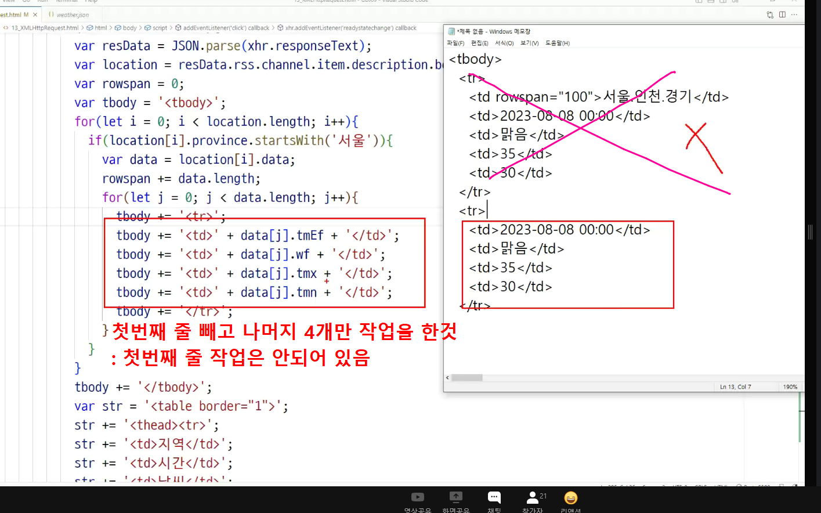
Task: Click 'data[j].tmn' code line
Action: click(x=254, y=292)
